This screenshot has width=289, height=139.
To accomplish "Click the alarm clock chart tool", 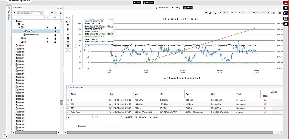I will (68, 25).
